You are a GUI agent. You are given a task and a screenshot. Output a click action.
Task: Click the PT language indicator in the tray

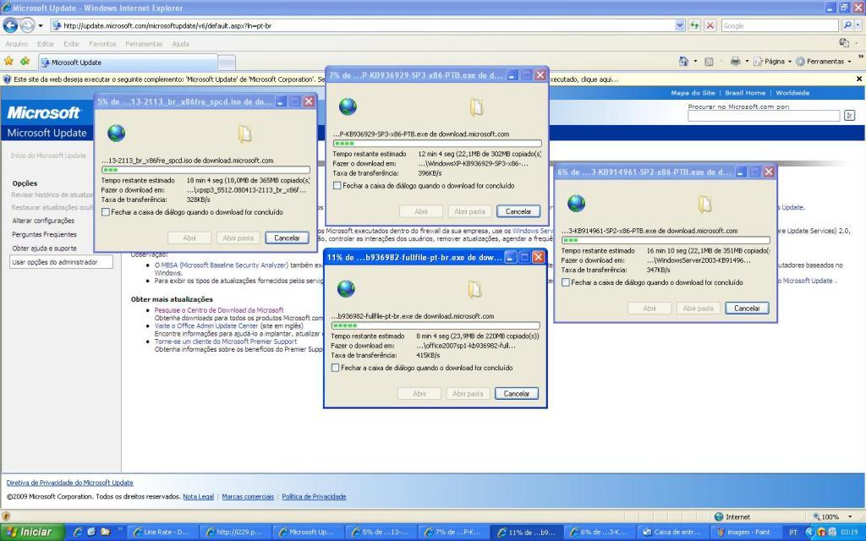click(x=793, y=533)
